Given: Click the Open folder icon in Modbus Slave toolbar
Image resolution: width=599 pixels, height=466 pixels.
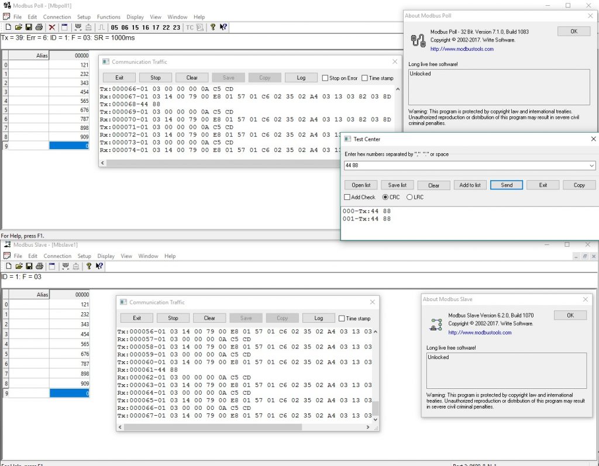Looking at the screenshot, I should [x=19, y=266].
